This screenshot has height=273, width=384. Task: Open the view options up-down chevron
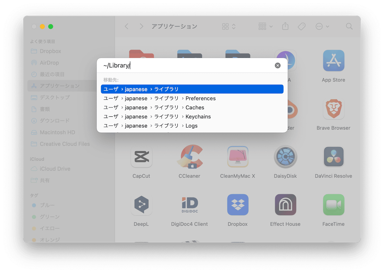pyautogui.click(x=234, y=26)
